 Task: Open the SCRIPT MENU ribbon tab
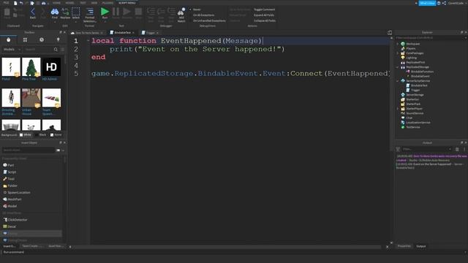coord(127,3)
